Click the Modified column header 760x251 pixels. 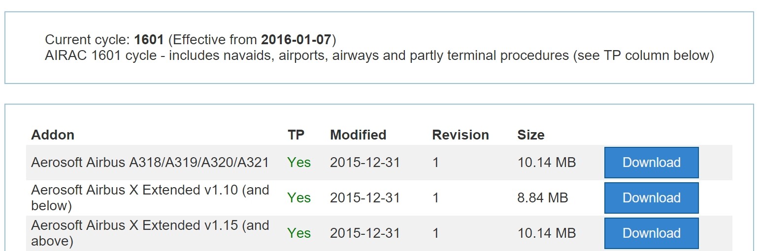(358, 135)
